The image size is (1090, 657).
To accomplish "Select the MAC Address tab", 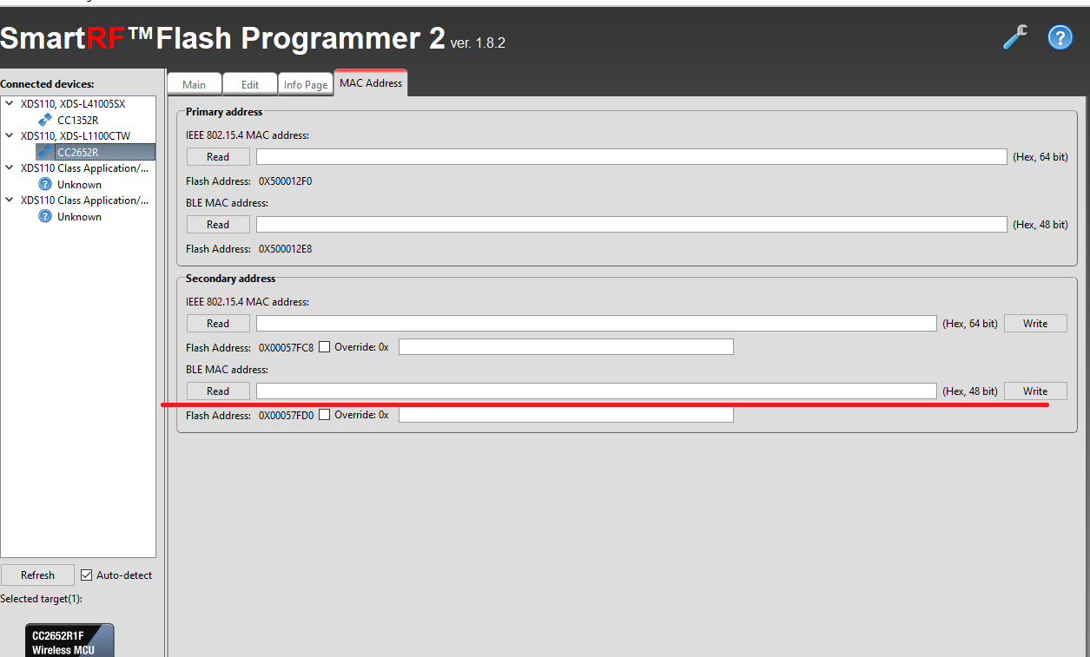I will [x=371, y=82].
